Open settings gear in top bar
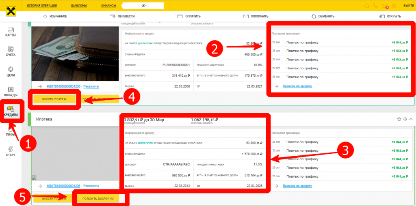The width and height of the screenshot is (416, 206). 393,6
